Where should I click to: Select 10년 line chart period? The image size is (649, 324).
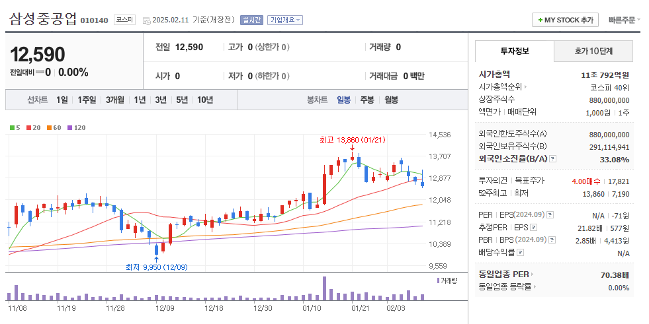tap(205, 100)
